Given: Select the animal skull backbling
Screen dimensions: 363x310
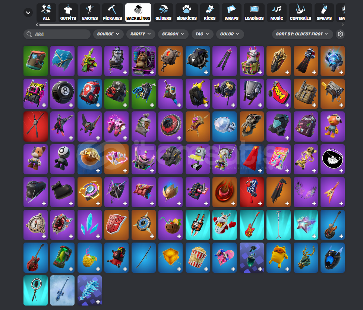Looking at the screenshot, I should 252,127.
